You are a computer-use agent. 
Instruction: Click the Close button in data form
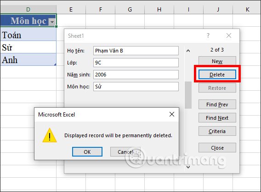pyautogui.click(x=217, y=148)
